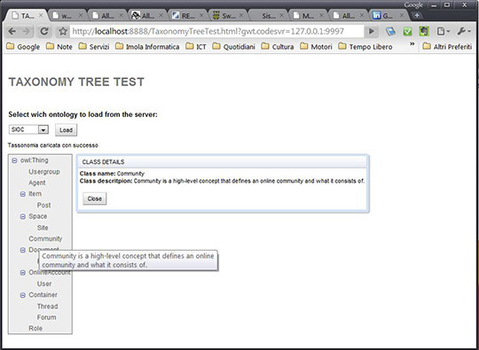Click the browser Forward arrow
The width and height of the screenshot is (479, 350).
pyautogui.click(x=27, y=31)
